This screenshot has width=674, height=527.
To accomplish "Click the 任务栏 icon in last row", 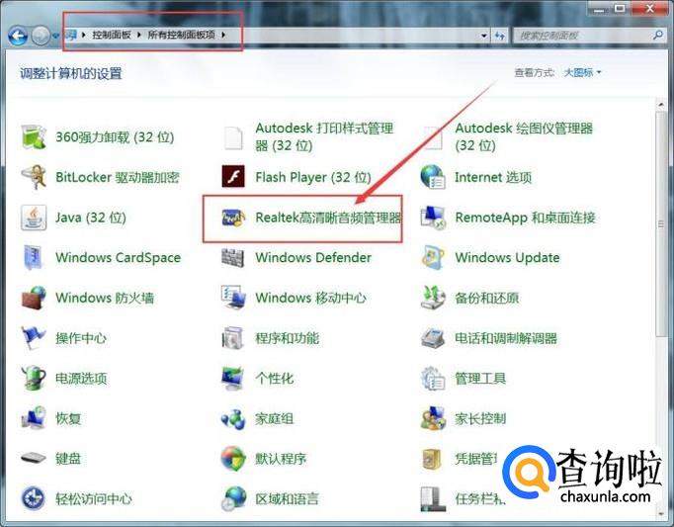I will (433, 498).
